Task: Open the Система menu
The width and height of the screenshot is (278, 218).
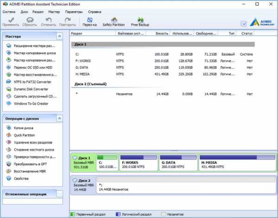Action: point(9,12)
